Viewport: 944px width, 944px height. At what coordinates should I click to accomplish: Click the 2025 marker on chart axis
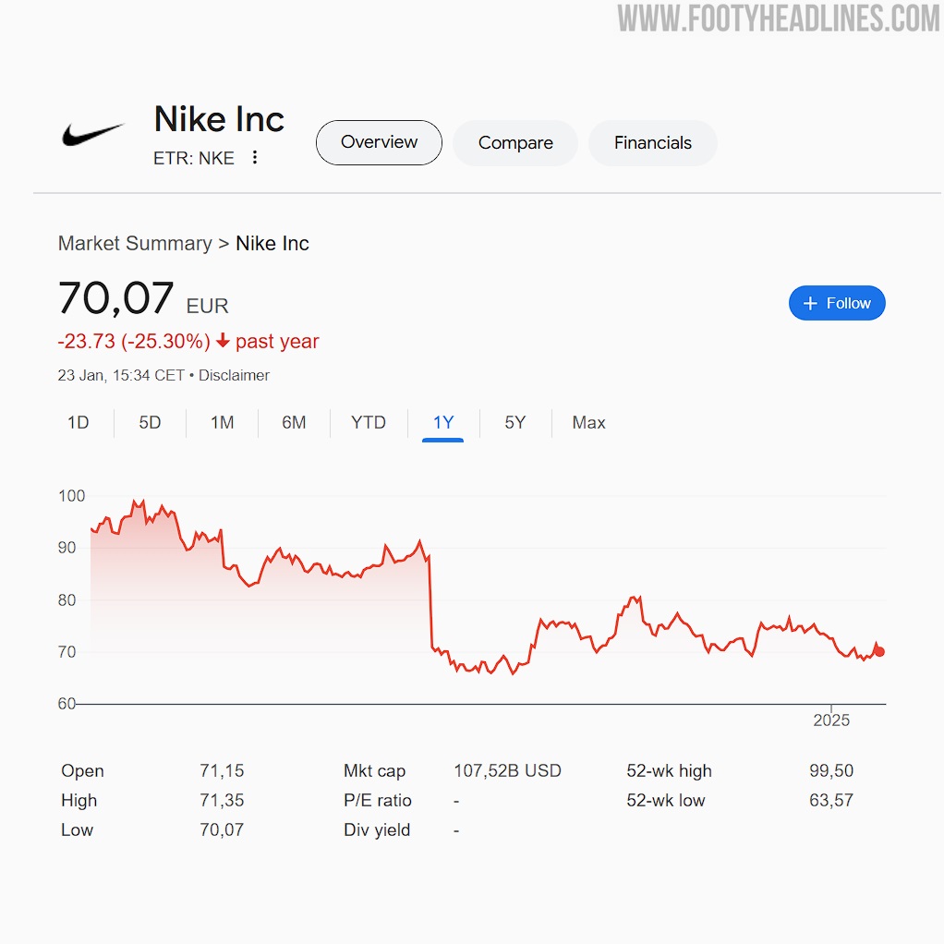click(831, 720)
